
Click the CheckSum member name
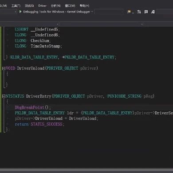pyautogui.click(x=40, y=40)
